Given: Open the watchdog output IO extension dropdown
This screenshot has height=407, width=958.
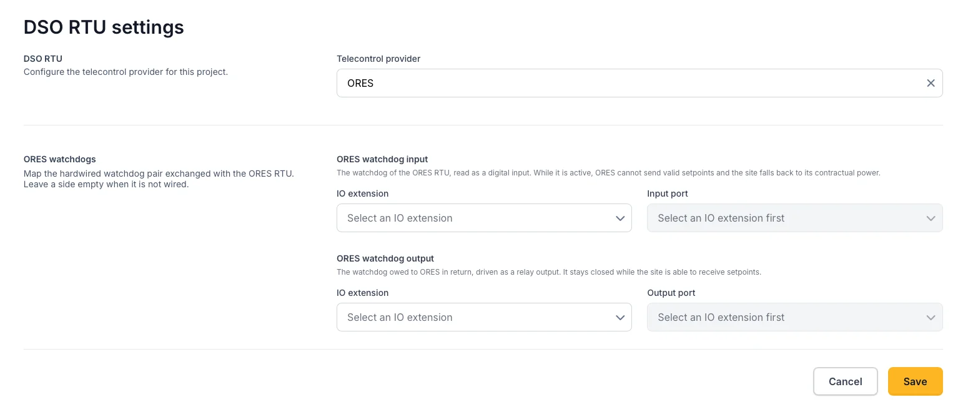Looking at the screenshot, I should 484,317.
